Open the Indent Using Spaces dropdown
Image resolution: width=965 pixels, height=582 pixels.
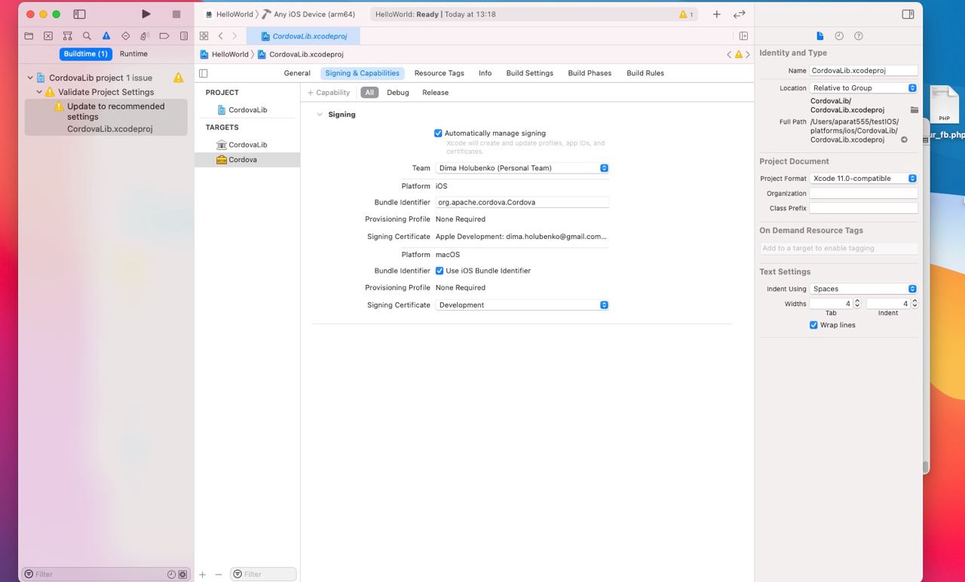click(x=863, y=289)
